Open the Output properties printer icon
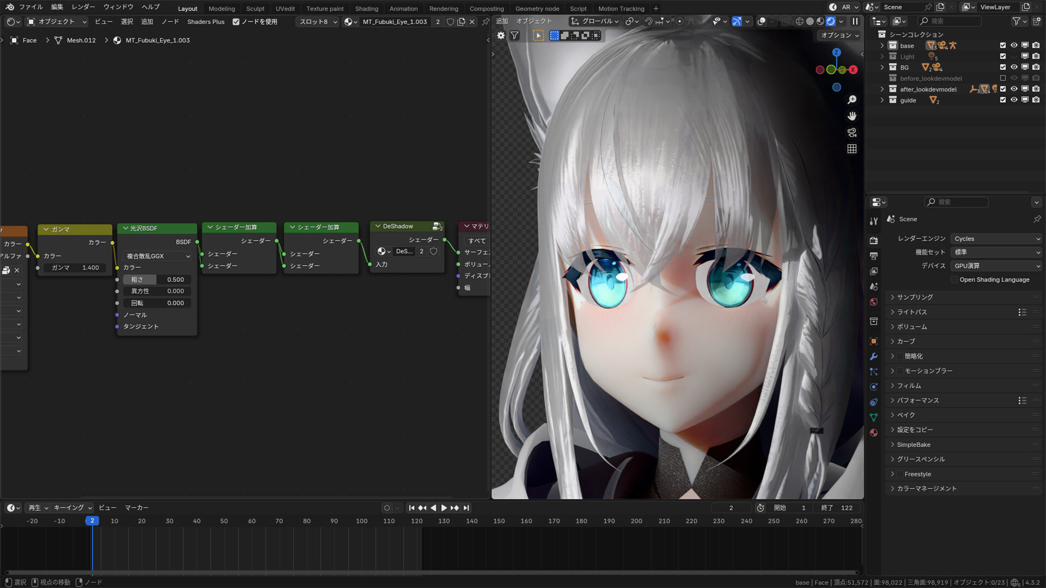 (874, 255)
